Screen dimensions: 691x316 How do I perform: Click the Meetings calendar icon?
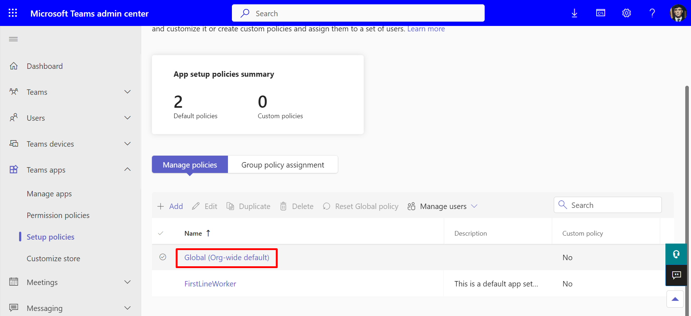tap(14, 282)
